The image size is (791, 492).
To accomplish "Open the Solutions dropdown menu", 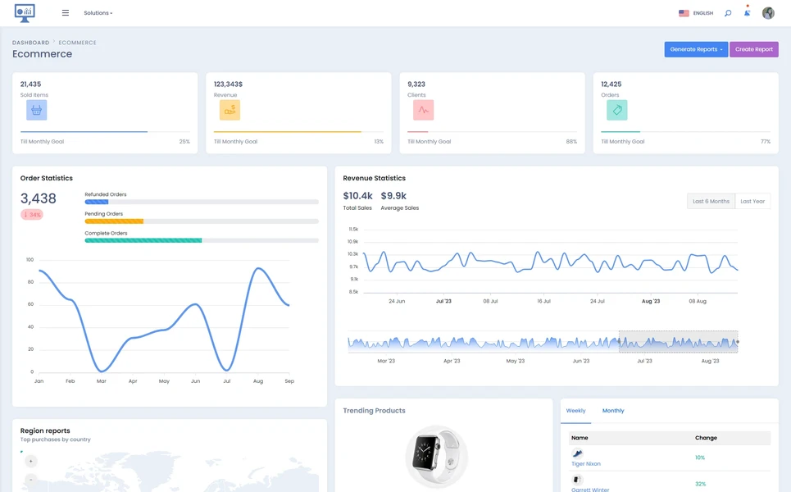I will [98, 12].
